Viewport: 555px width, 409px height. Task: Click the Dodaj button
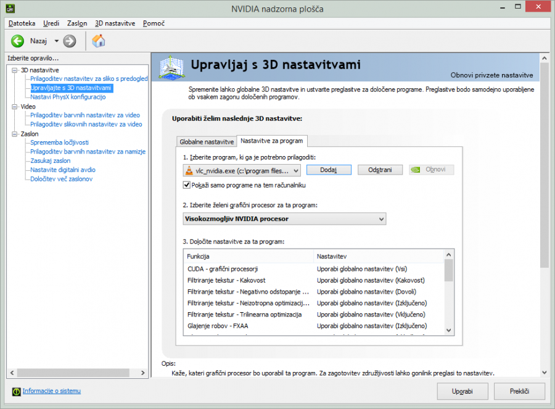pyautogui.click(x=328, y=170)
